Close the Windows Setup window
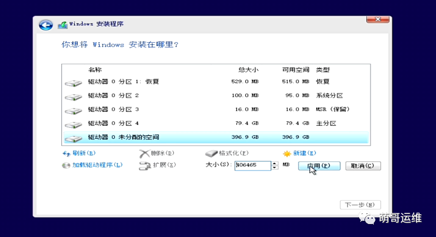 click(378, 19)
